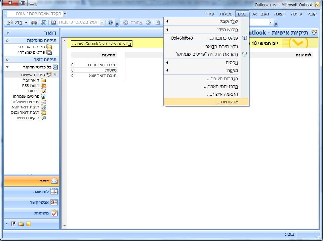This screenshot has height=241, width=323.
Task: Select the טיוטות (Drafts) folder in tree
Action: coord(37,91)
